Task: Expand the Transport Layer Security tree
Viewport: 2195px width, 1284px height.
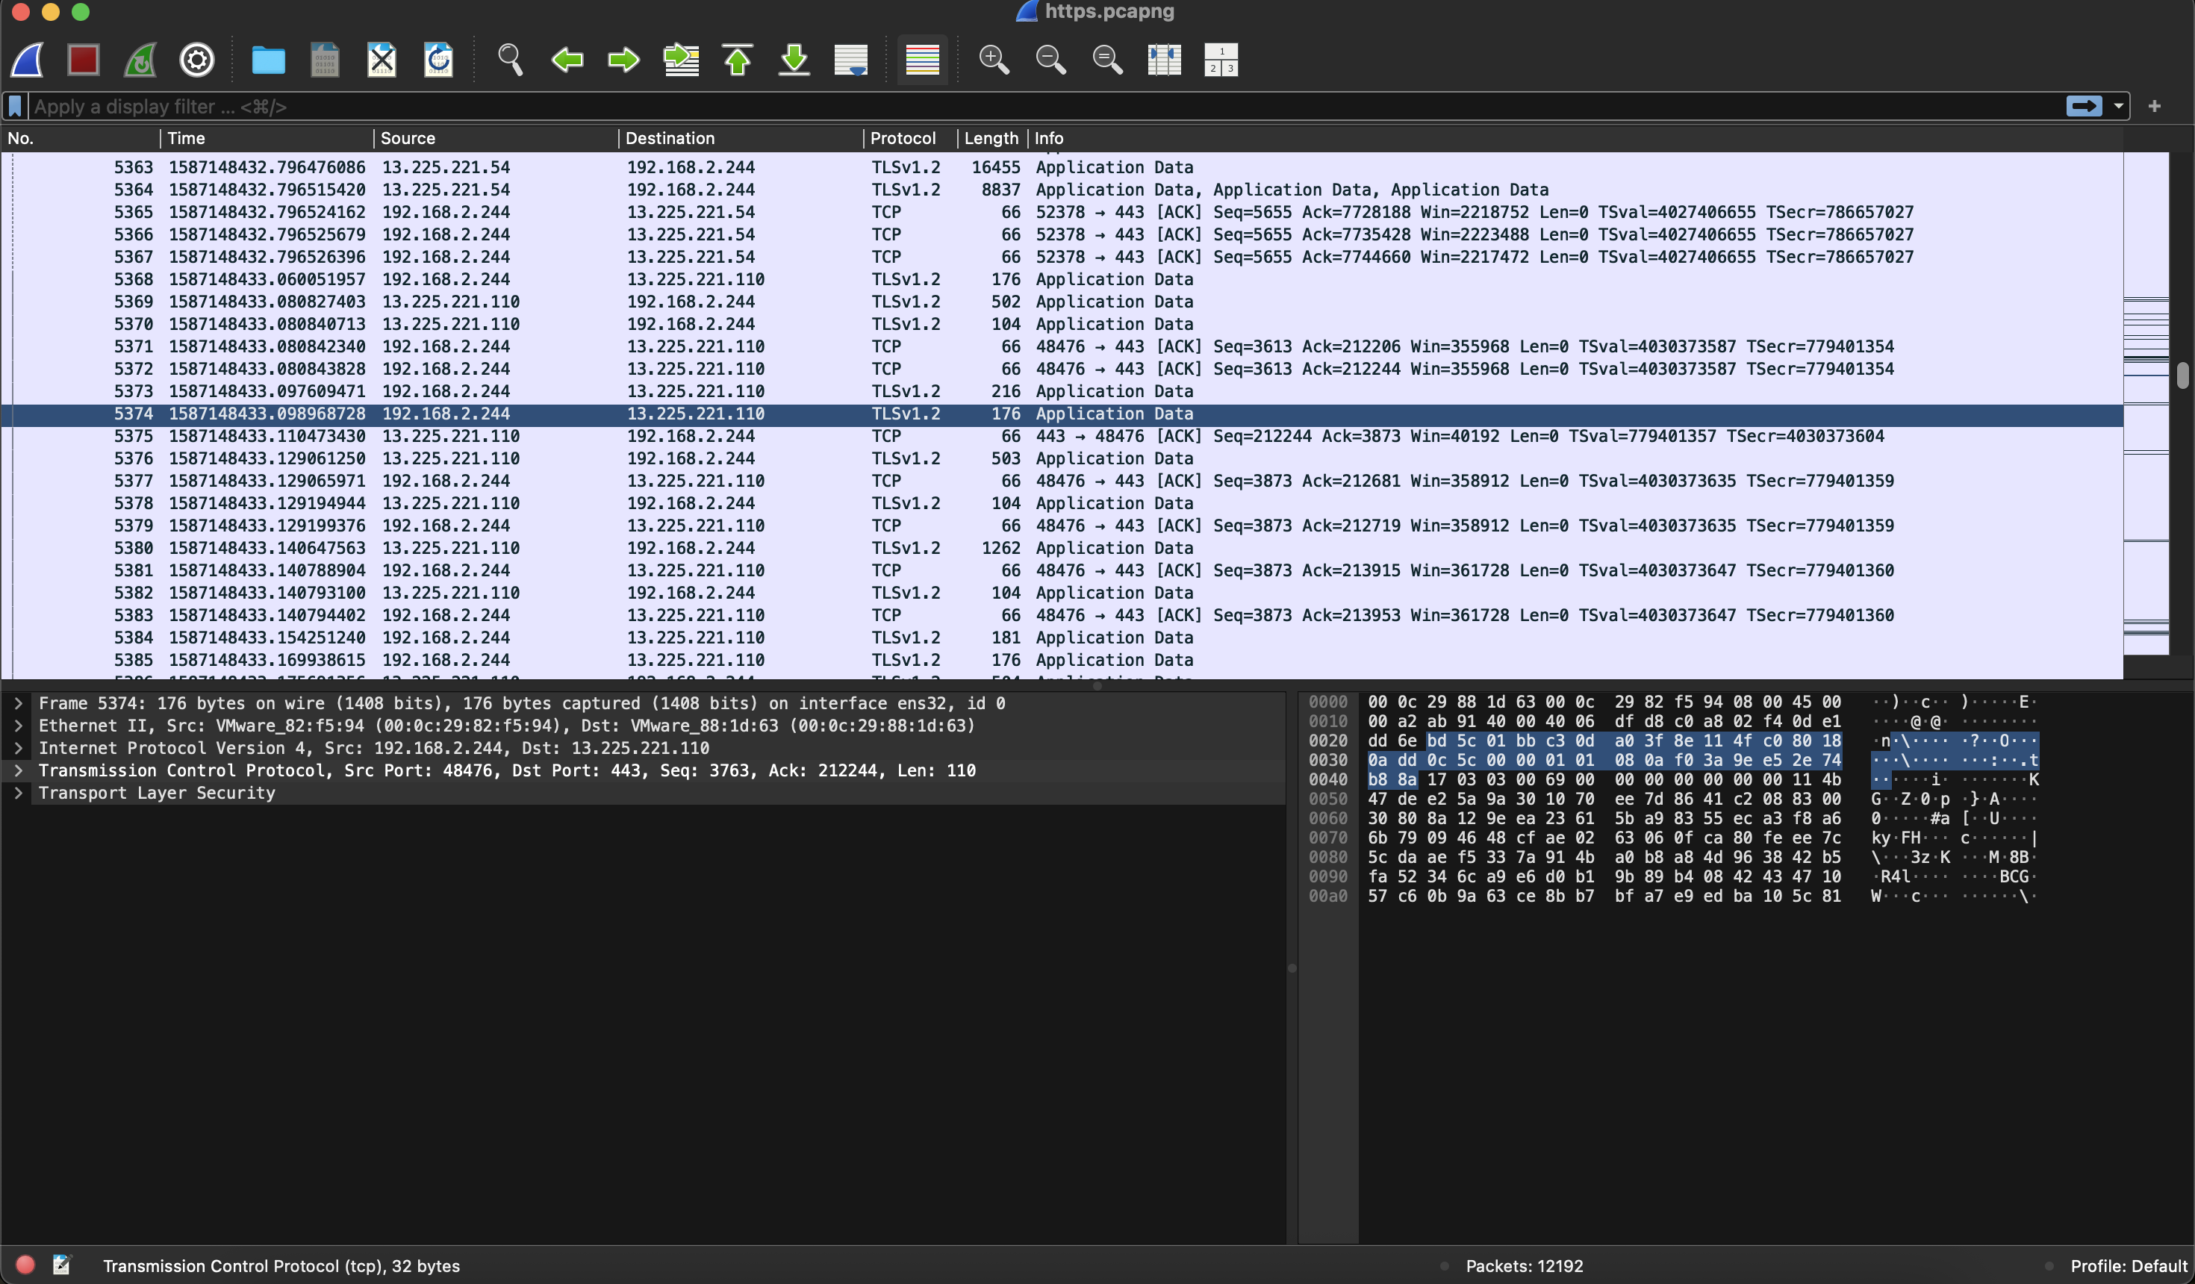Action: pos(18,793)
